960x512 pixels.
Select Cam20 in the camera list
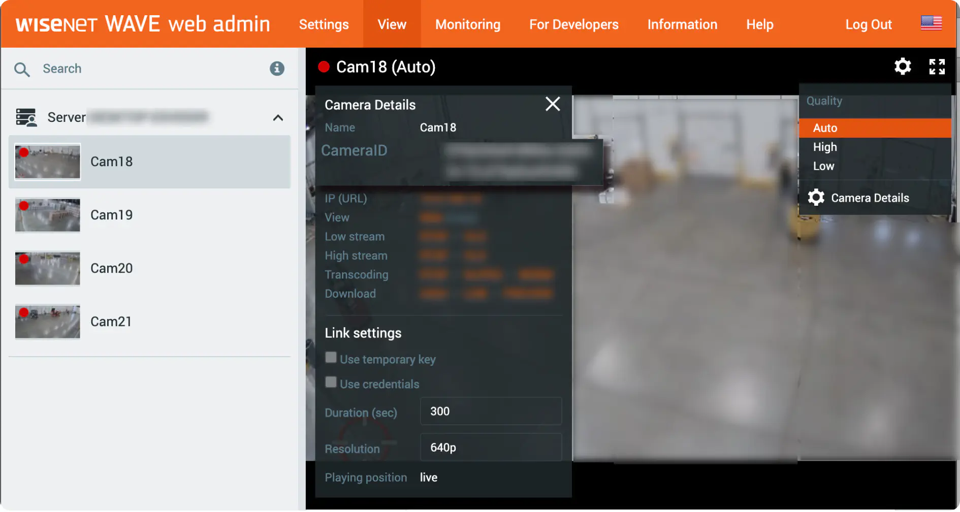(x=149, y=268)
